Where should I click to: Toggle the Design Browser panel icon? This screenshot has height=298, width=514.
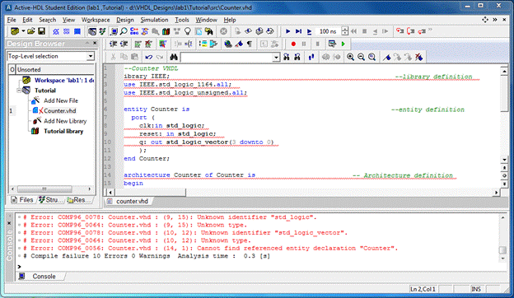[92, 31]
